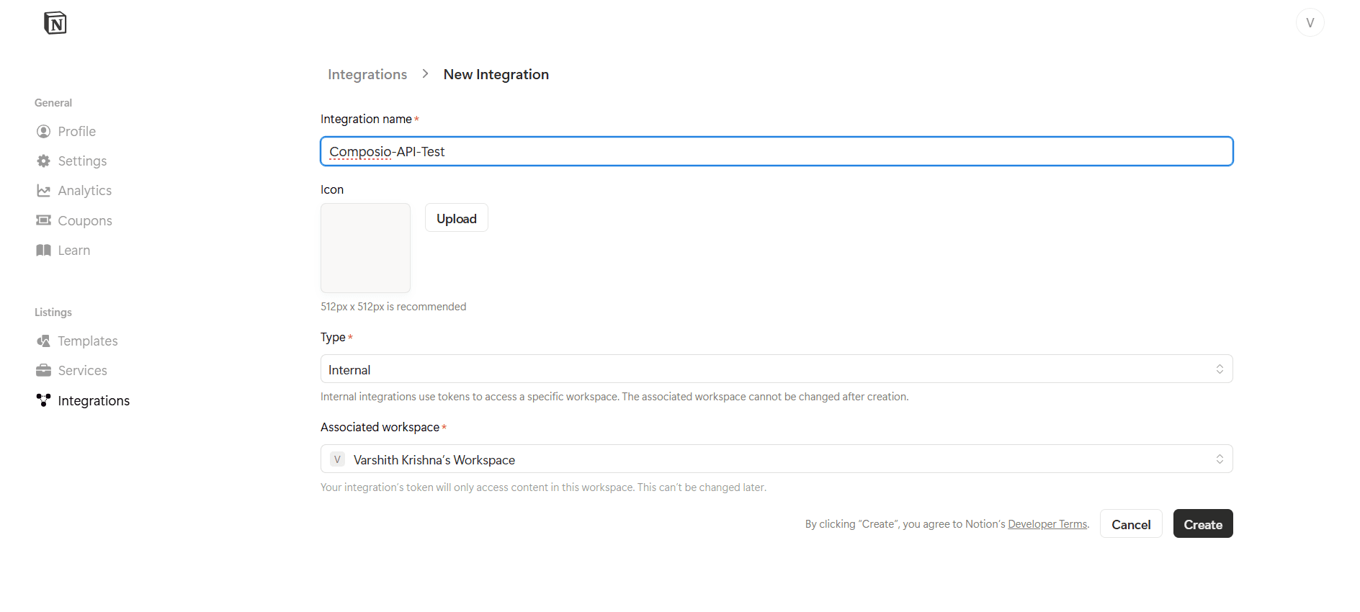
Task: Click the Listings section heading
Action: tap(53, 312)
